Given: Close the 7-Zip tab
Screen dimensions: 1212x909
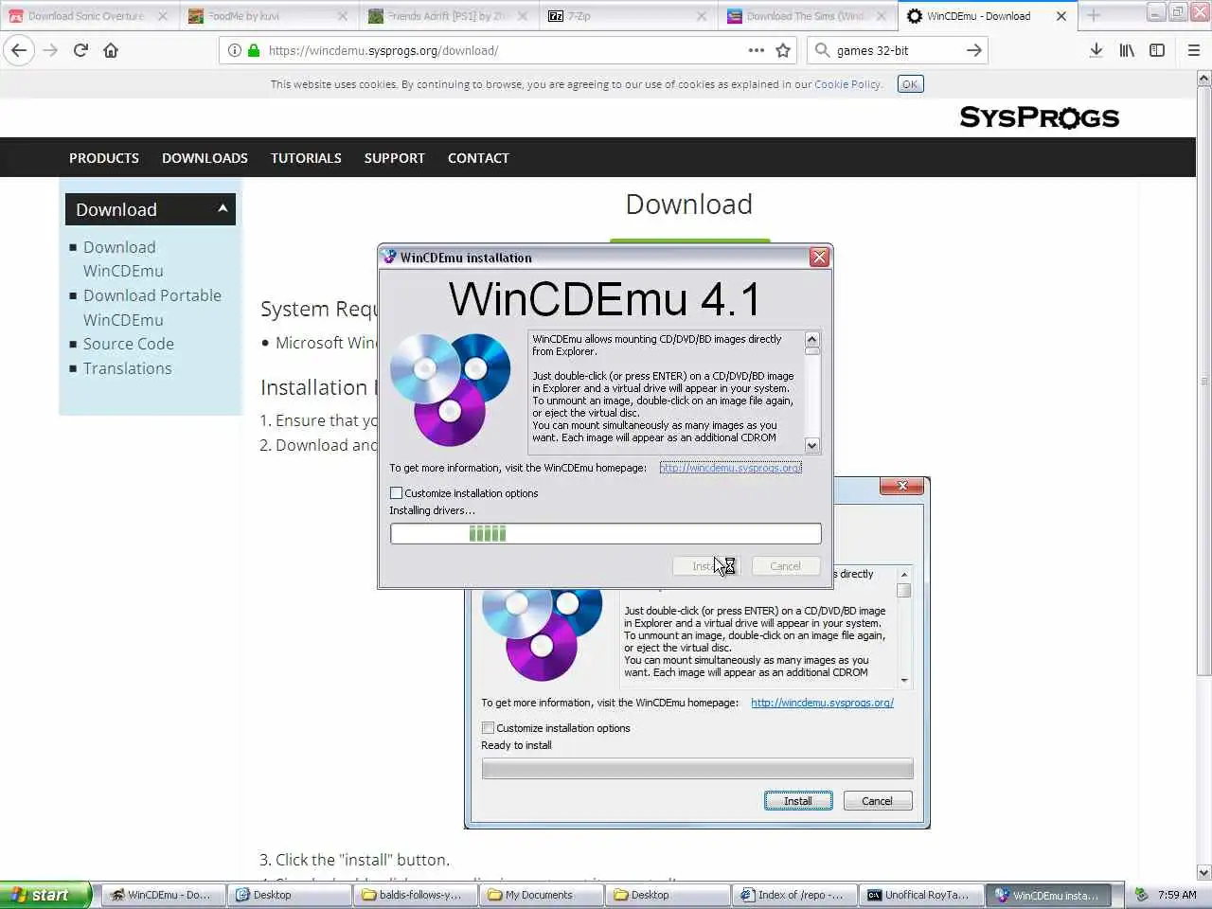Looking at the screenshot, I should click(x=702, y=16).
